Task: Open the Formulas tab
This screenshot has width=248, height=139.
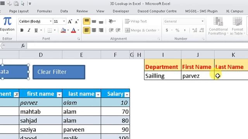Action: (x=45, y=11)
